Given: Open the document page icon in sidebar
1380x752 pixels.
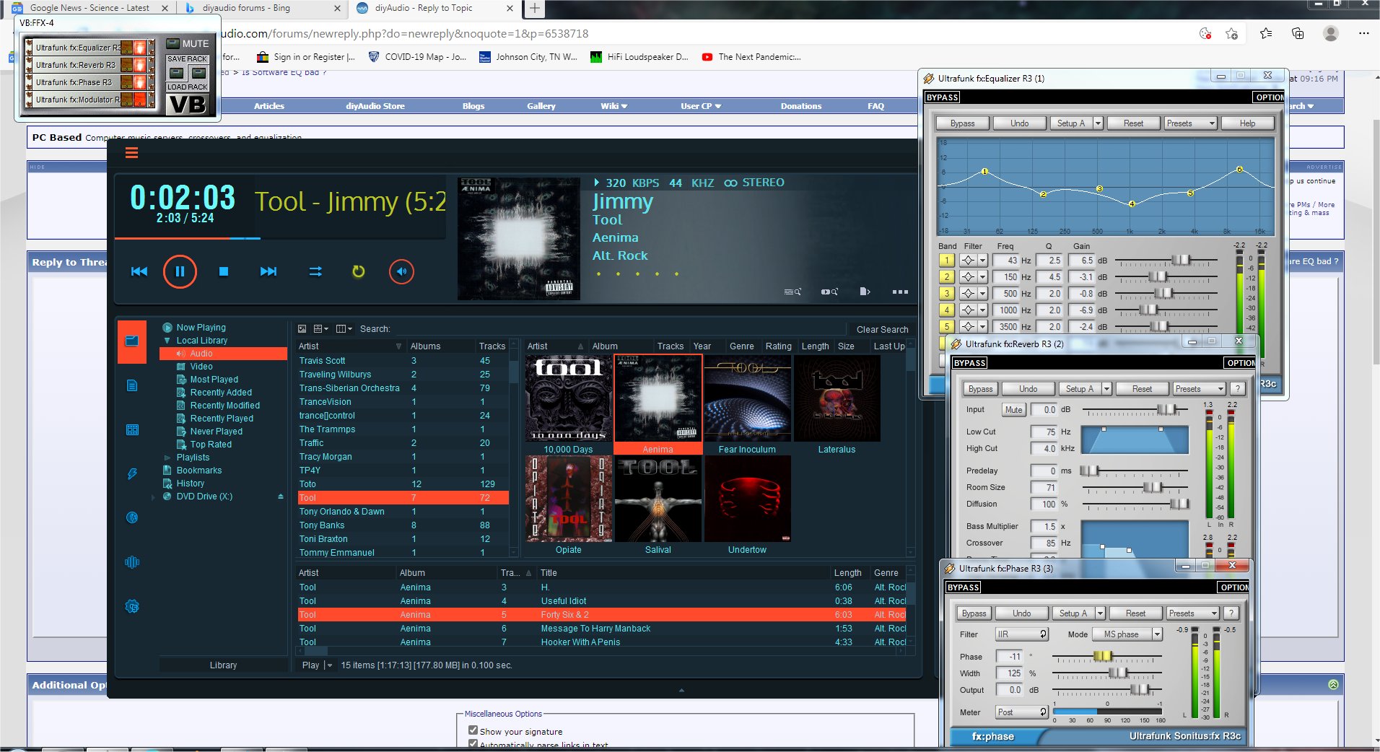Looking at the screenshot, I should (132, 385).
